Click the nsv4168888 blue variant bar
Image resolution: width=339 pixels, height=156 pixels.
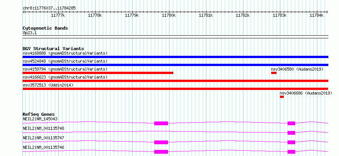175,57
